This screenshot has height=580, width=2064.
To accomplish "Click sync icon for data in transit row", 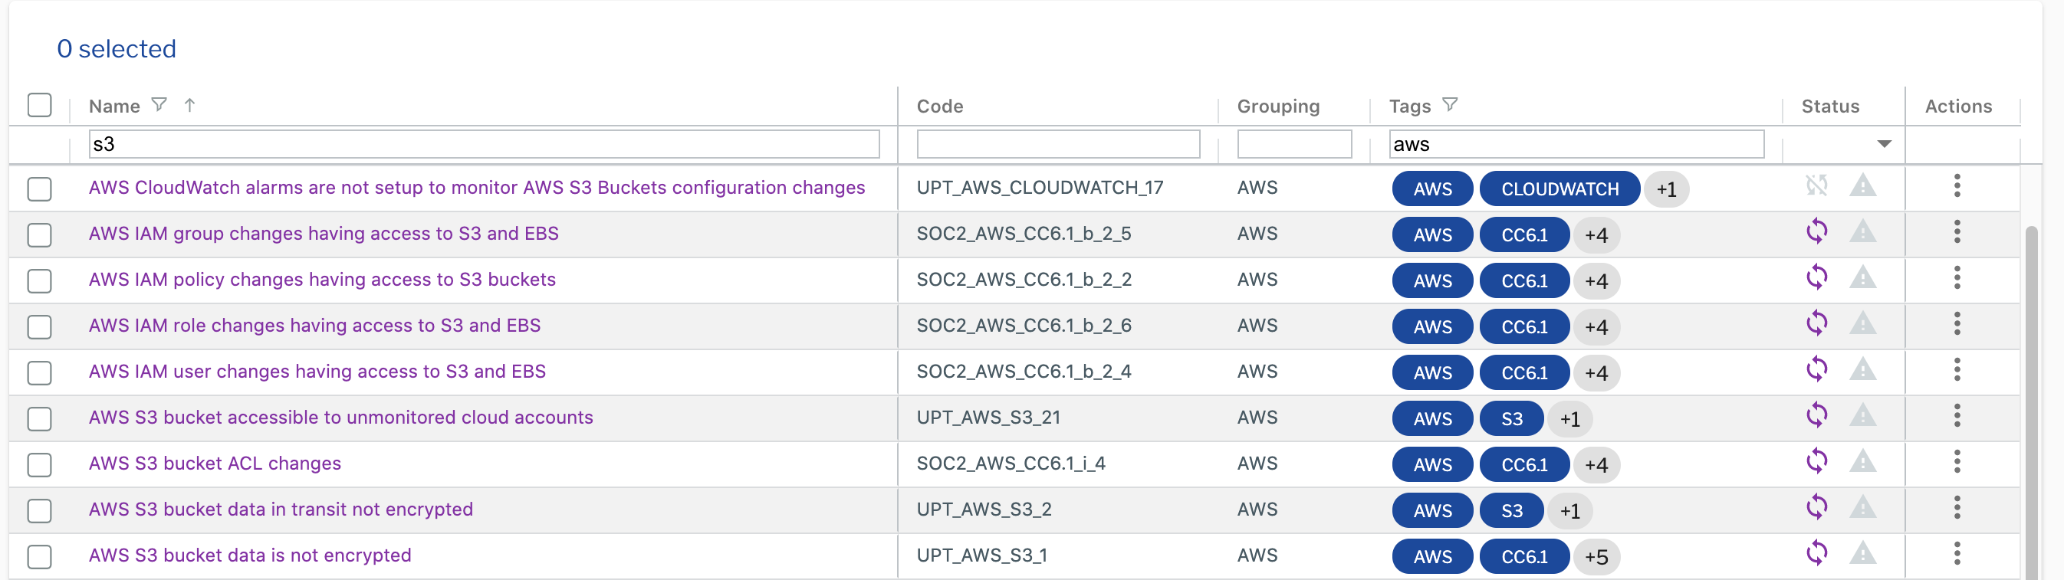I will (1816, 507).
